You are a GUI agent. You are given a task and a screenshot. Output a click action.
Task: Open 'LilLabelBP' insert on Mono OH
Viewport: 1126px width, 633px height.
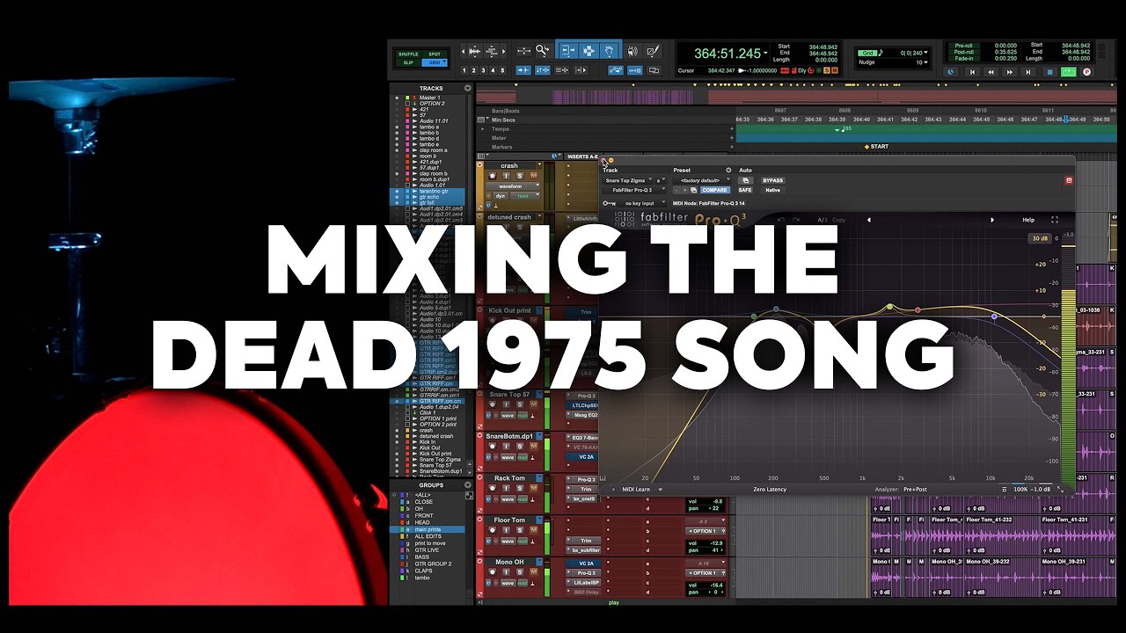(x=584, y=582)
